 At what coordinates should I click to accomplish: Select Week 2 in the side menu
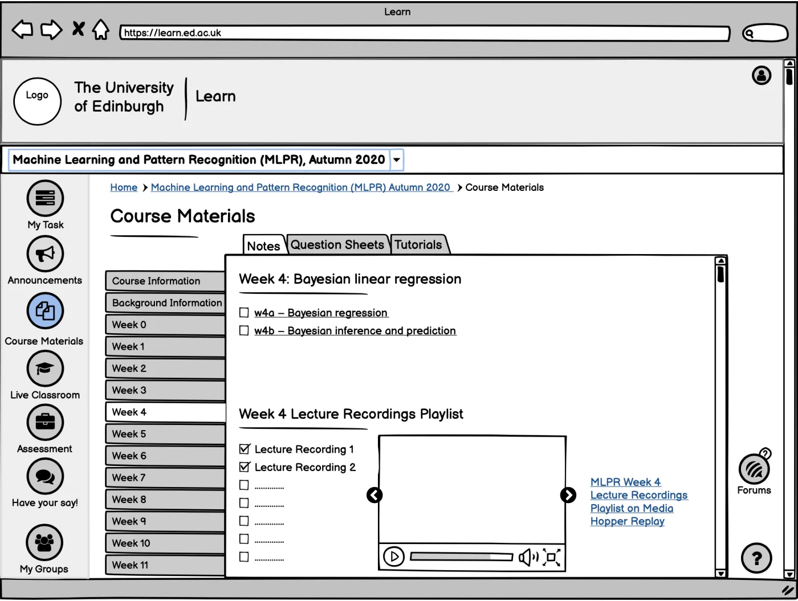165,369
